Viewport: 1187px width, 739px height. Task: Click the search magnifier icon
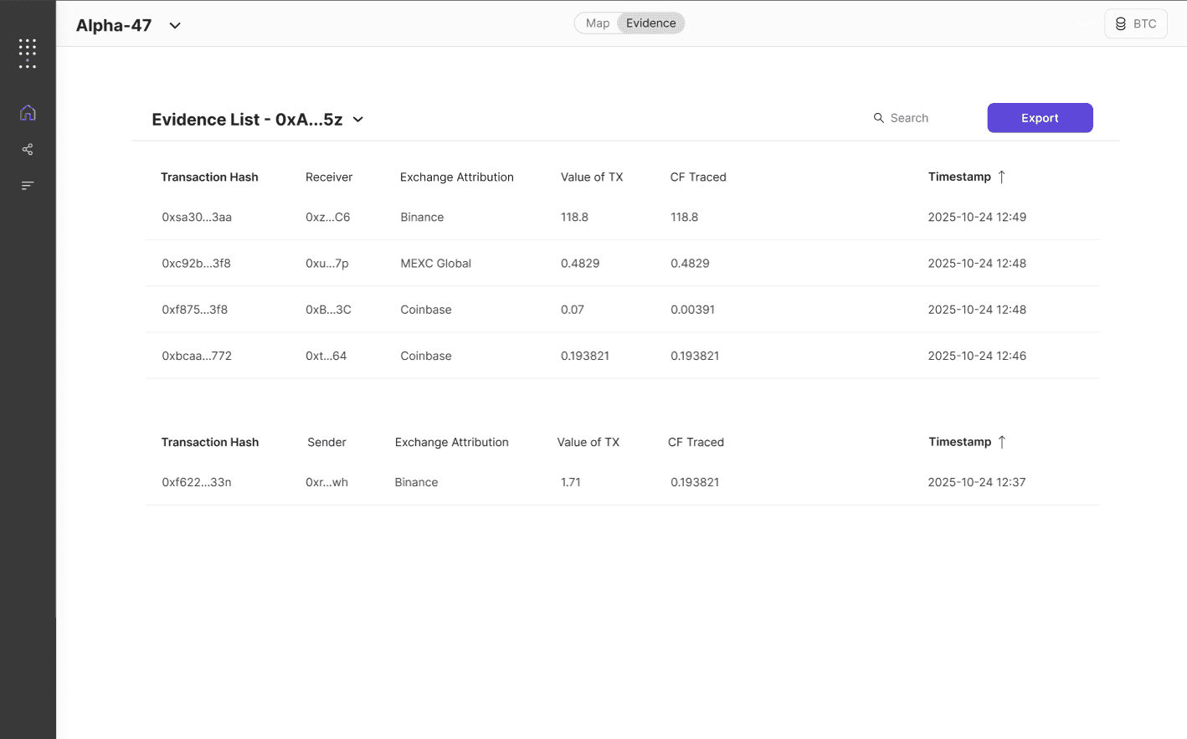coord(879,118)
